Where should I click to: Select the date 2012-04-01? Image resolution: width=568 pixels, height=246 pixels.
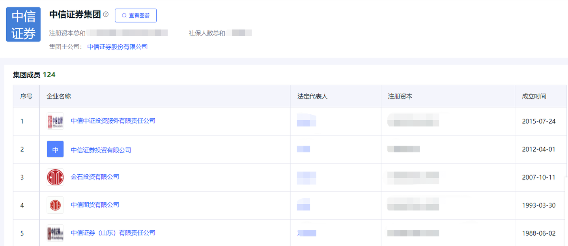539,149
